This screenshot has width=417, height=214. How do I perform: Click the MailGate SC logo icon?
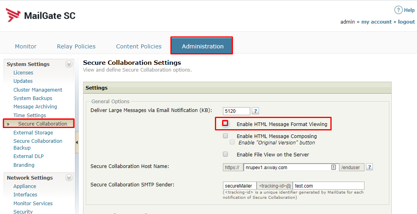[x=13, y=15]
